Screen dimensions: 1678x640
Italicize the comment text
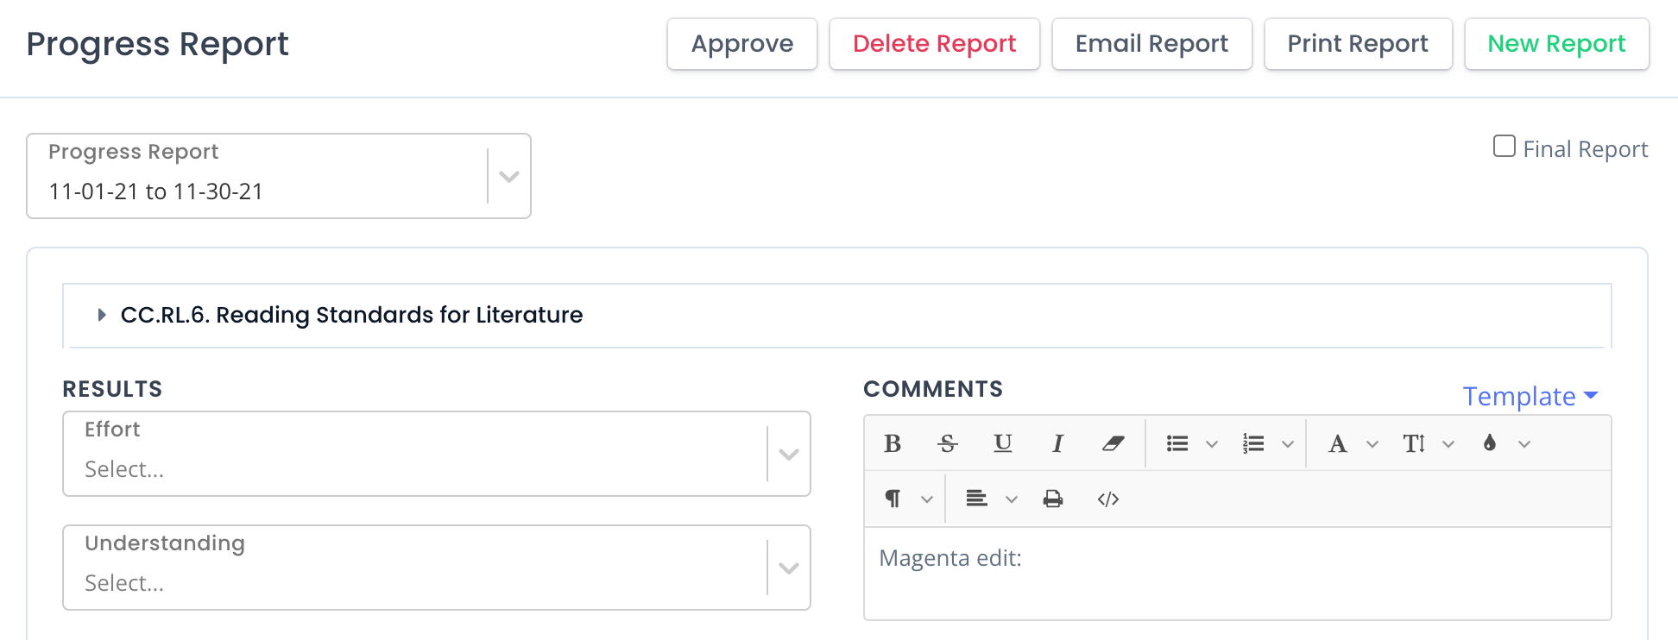click(1058, 443)
